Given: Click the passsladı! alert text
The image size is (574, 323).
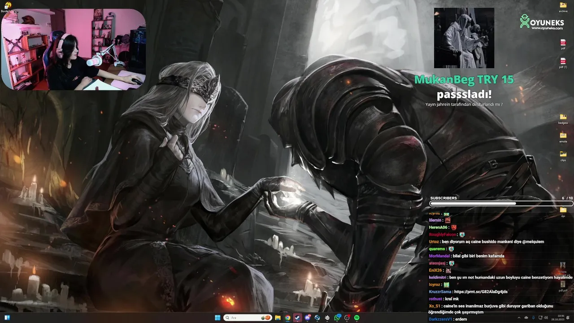Looking at the screenshot, I should tap(464, 95).
